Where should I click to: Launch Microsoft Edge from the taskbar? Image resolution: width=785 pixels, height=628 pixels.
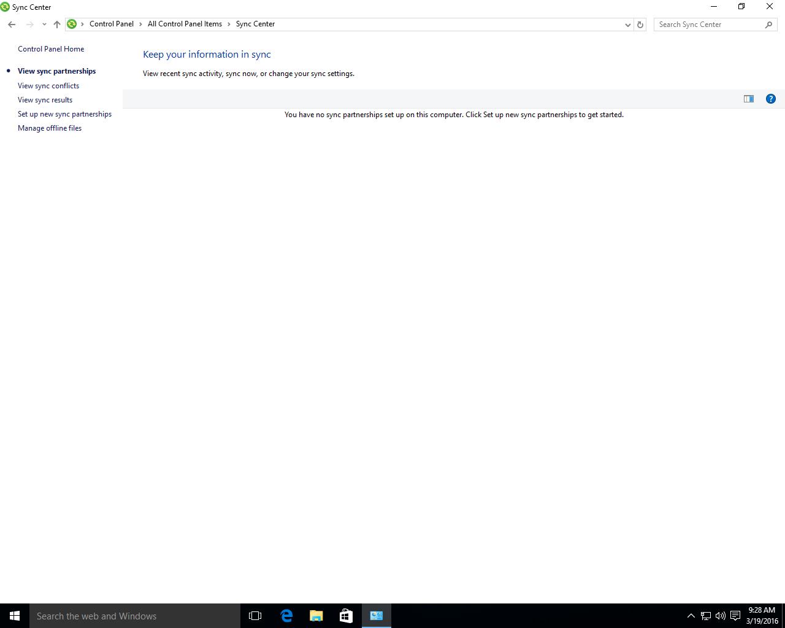point(286,616)
